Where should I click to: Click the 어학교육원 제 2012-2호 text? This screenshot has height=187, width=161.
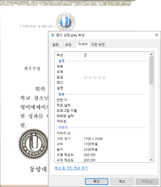point(37,26)
